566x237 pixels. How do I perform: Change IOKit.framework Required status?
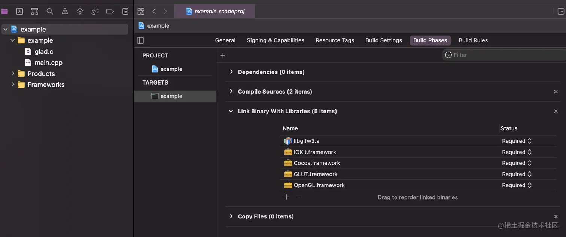point(517,152)
